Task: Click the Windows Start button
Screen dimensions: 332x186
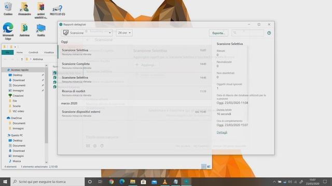Action: click(x=5, y=181)
